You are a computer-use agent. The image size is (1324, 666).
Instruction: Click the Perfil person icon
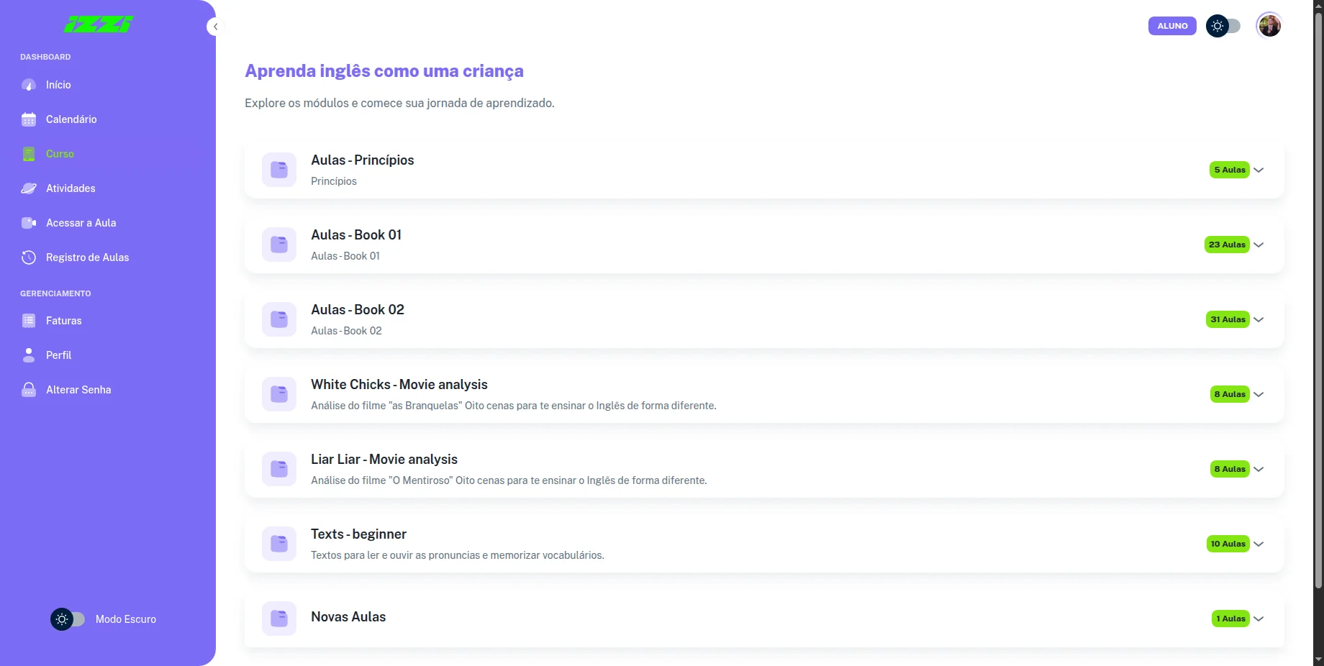(x=29, y=355)
